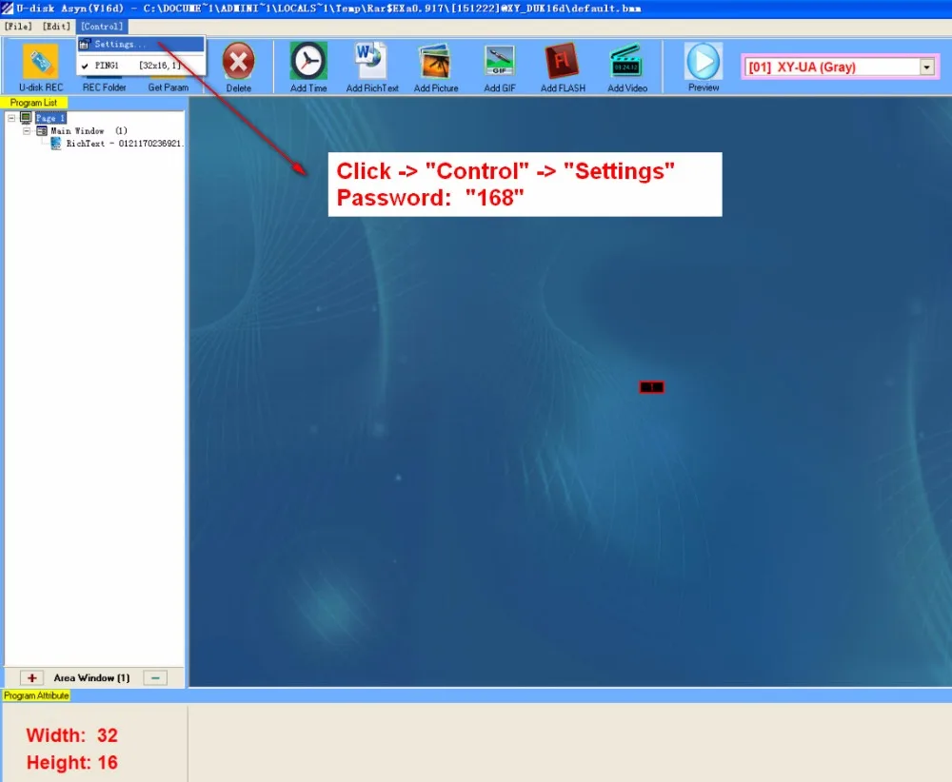Screen dimensions: 952x782
Task: Click the Preview play icon
Action: [x=704, y=61]
